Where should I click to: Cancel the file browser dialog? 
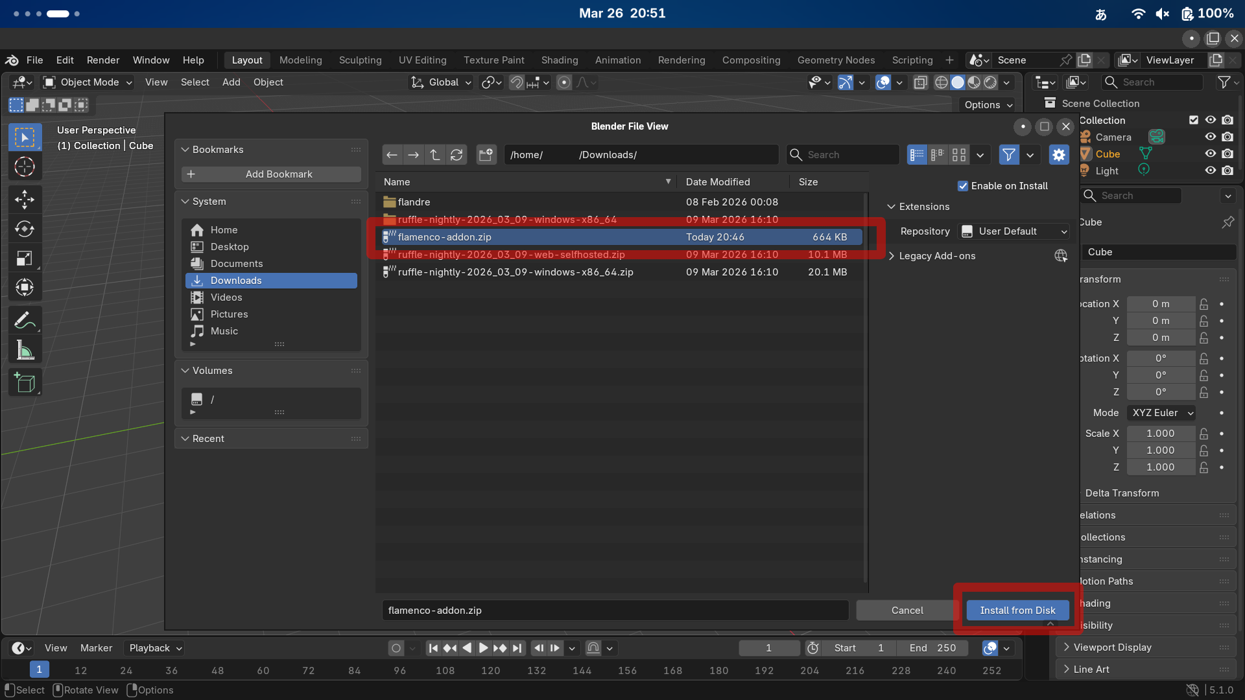[907, 611]
